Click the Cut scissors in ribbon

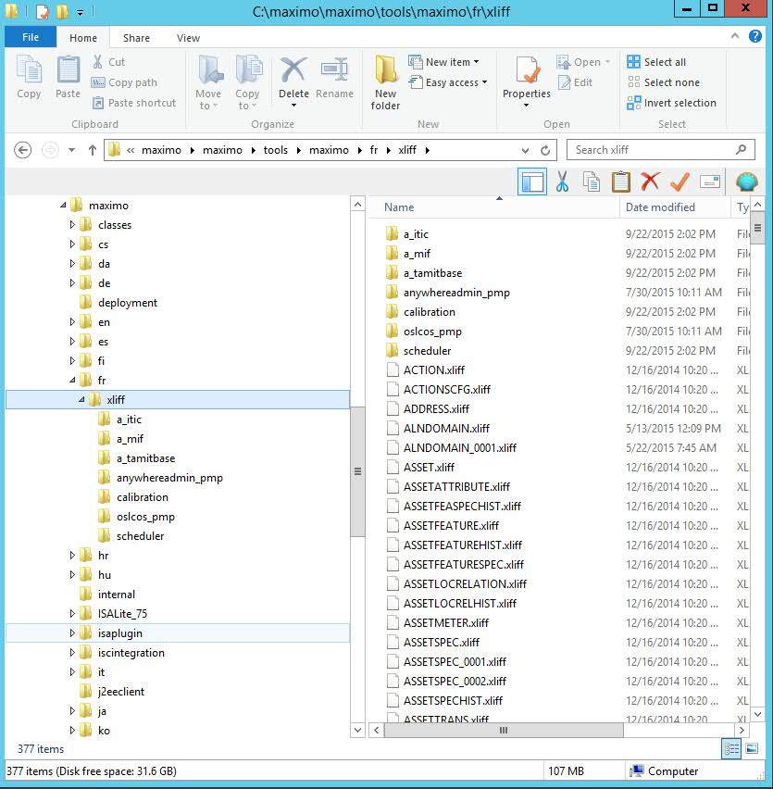(x=108, y=62)
